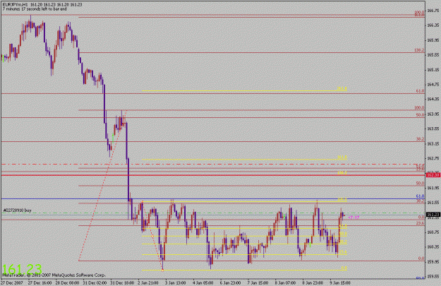The height and width of the screenshot is (286, 441).
Task: Click the red 138.2 Fibonacci label near 165.55
Action: [x=419, y=50]
